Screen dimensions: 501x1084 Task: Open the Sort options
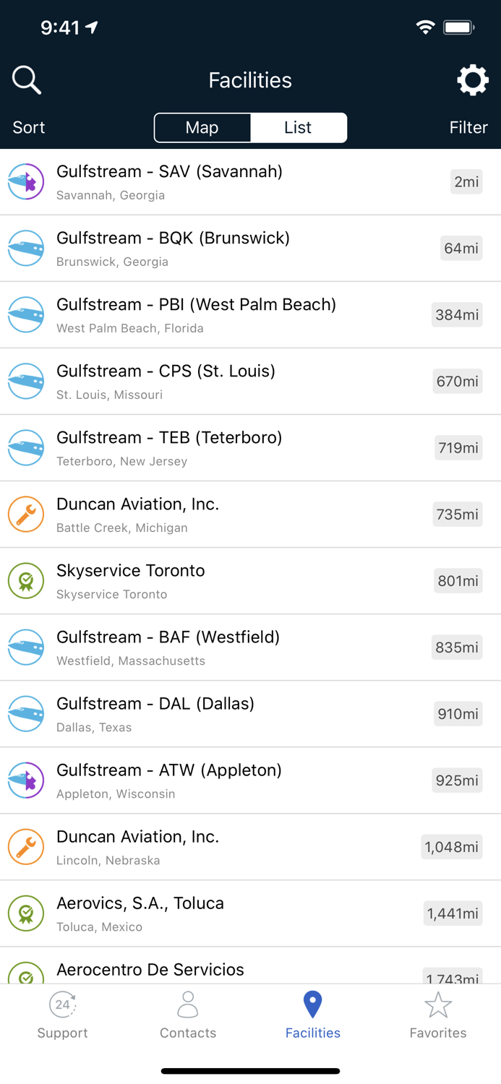28,127
